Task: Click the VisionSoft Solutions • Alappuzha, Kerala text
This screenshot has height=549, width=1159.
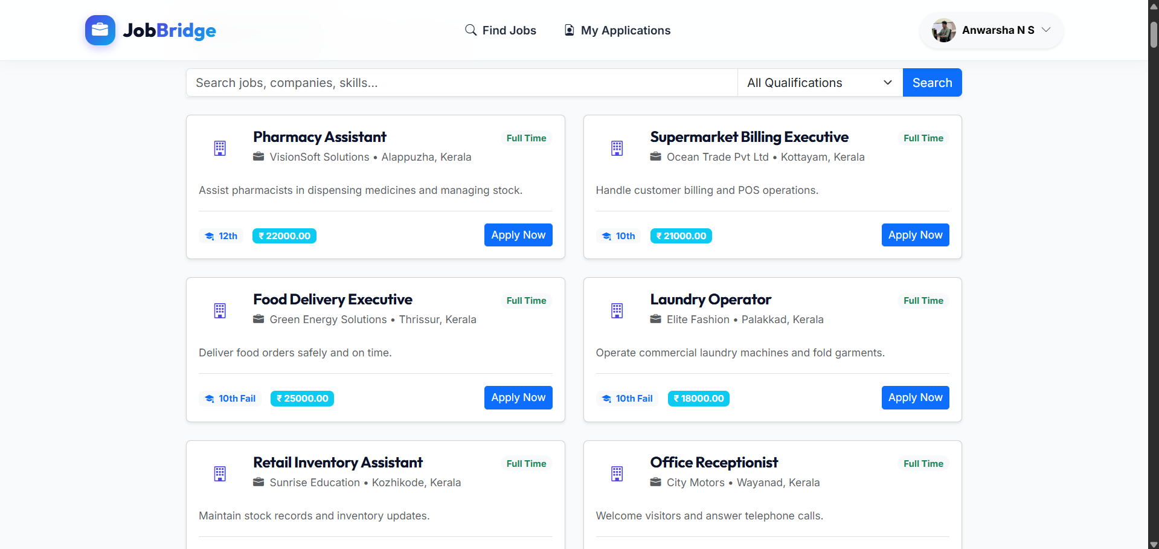Action: click(370, 157)
